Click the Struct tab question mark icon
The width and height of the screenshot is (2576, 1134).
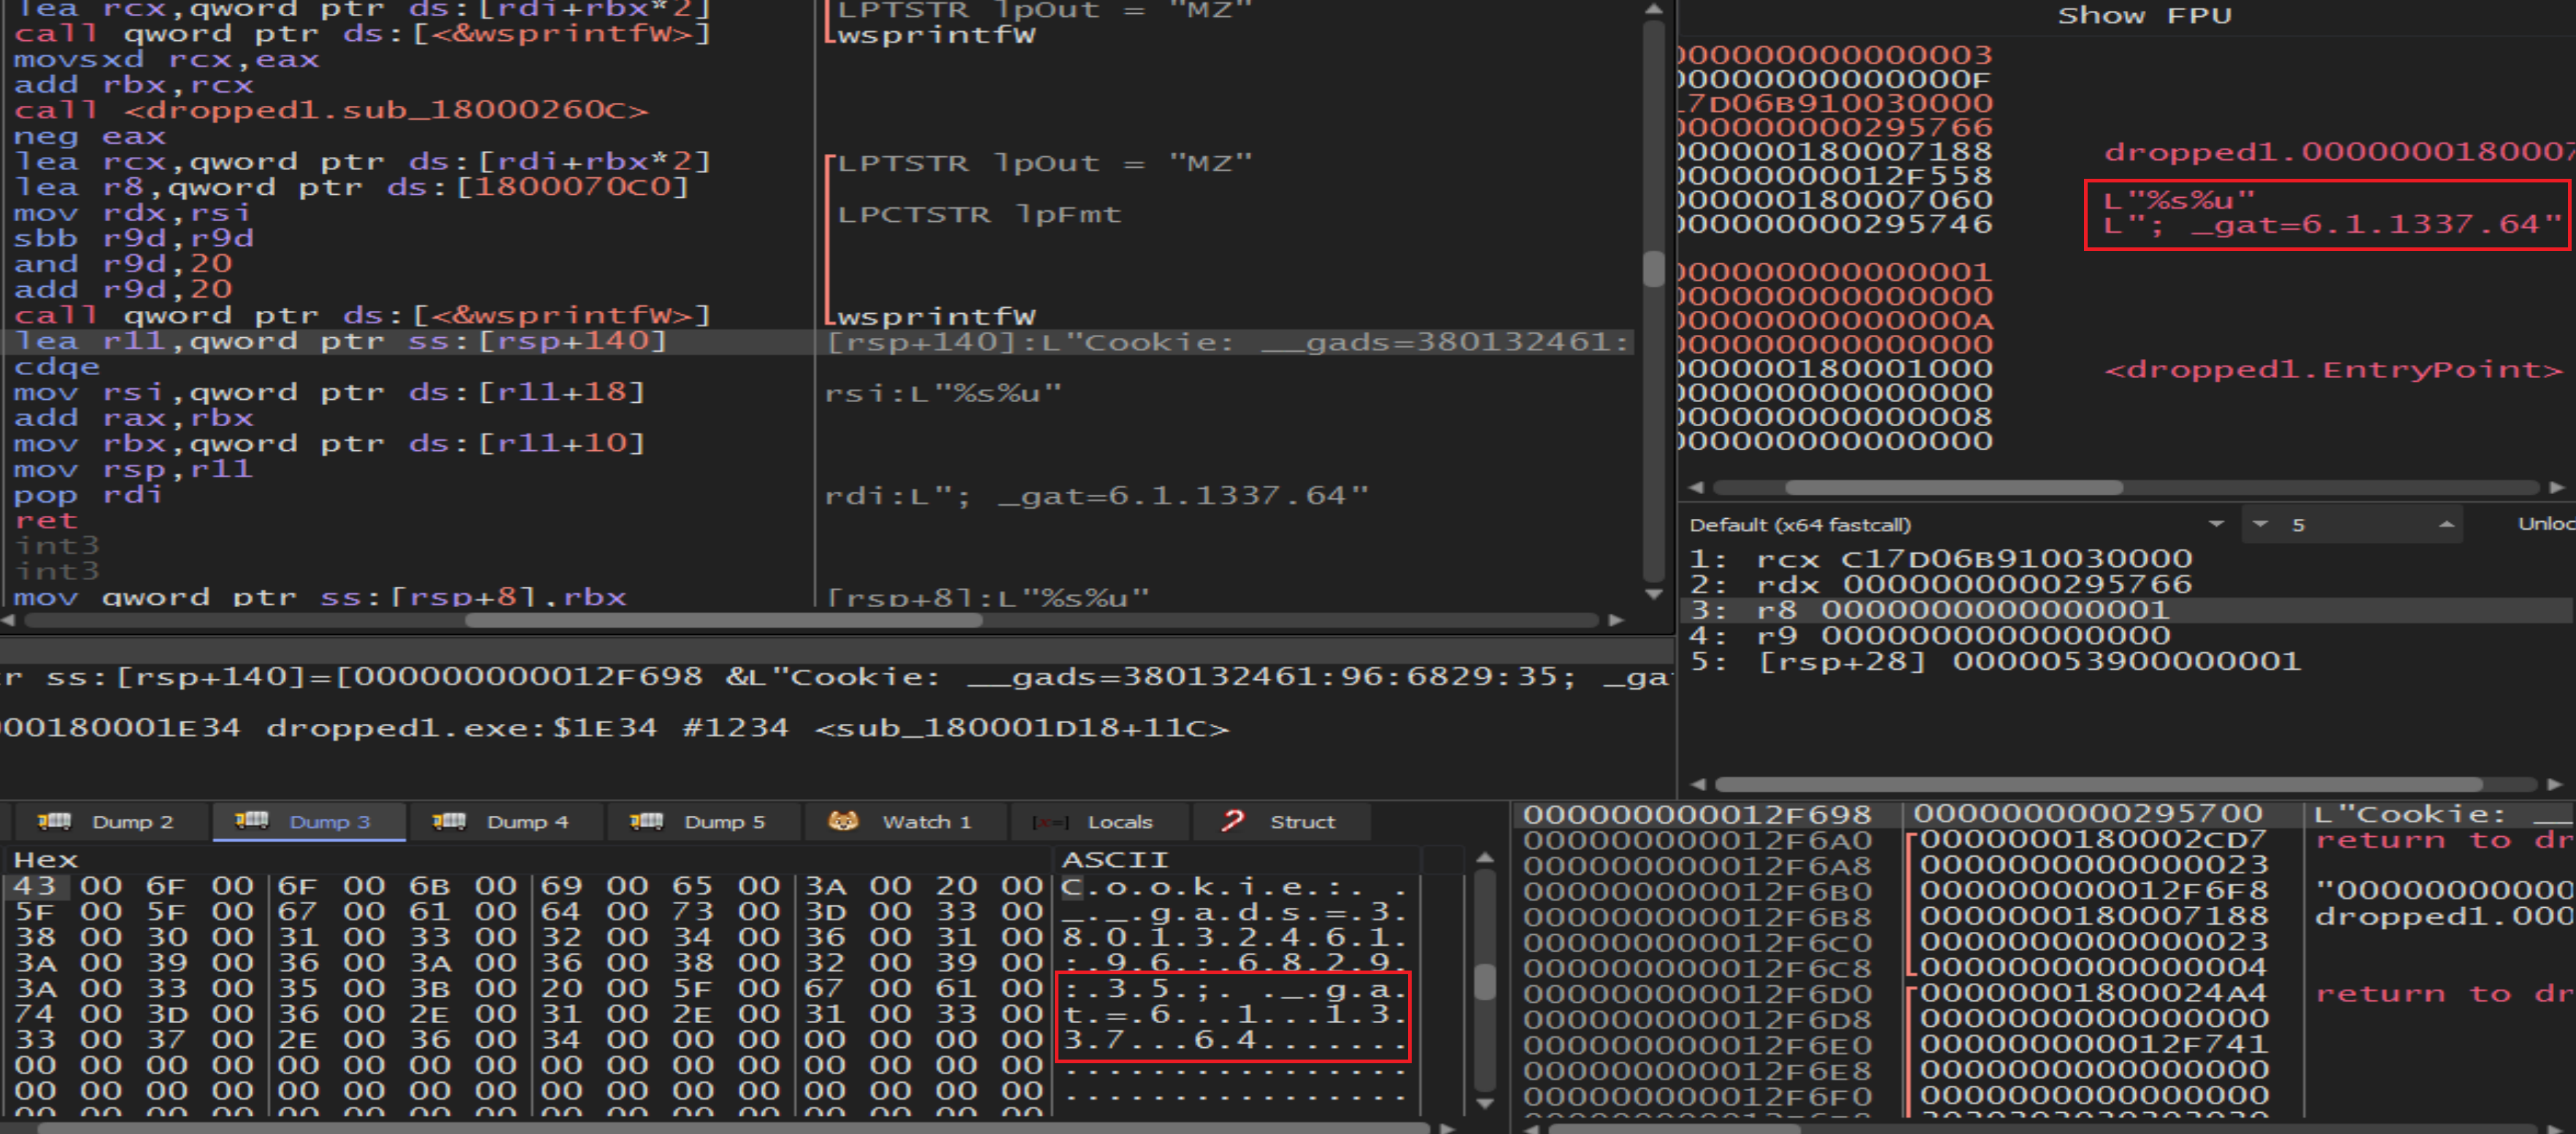click(1232, 821)
